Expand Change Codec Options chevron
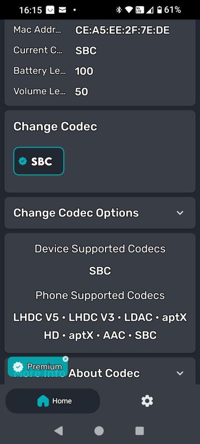Screen dimensions: 200x444 [x=180, y=213]
